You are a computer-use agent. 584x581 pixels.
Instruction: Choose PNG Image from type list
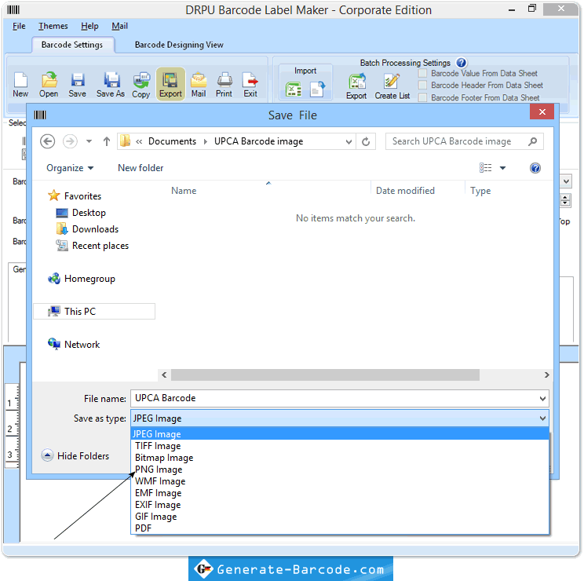(x=340, y=470)
